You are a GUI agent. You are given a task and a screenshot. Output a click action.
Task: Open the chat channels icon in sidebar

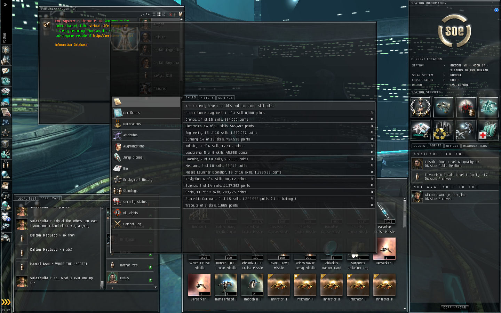point(6,164)
